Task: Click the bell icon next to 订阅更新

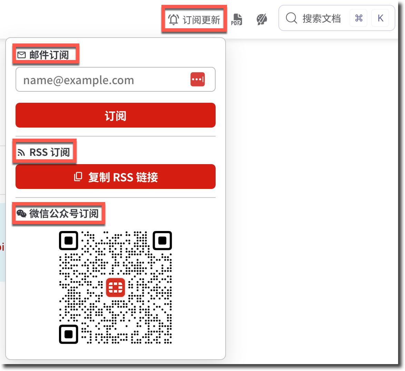Action: point(174,19)
